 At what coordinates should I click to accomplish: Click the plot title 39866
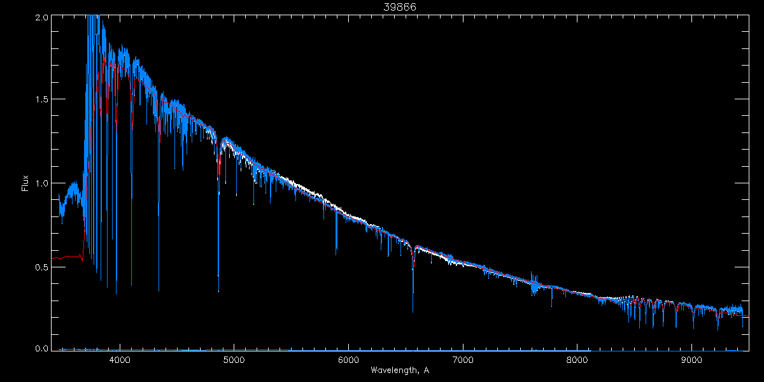400,7
